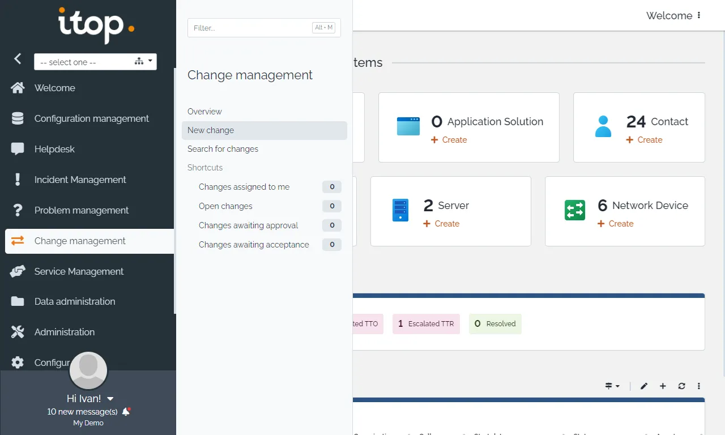Create a new Application Solution

tap(449, 140)
